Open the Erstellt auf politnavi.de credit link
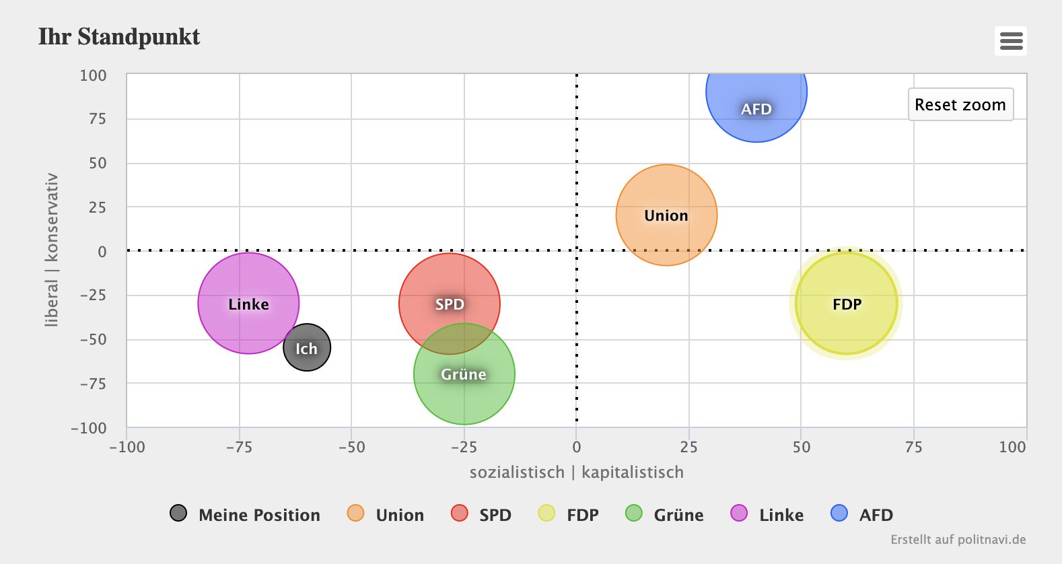 tap(958, 539)
